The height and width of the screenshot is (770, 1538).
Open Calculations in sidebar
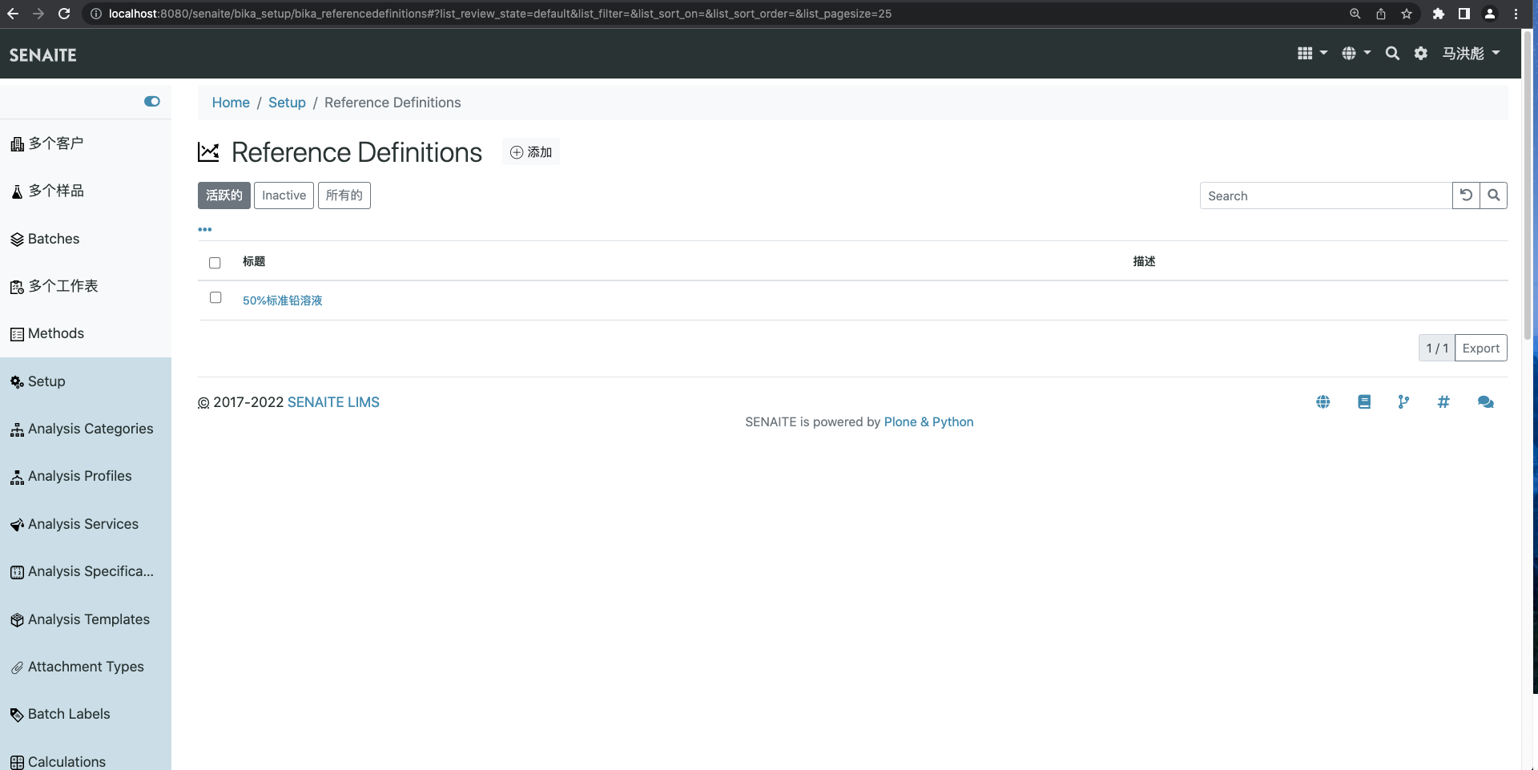(x=58, y=761)
